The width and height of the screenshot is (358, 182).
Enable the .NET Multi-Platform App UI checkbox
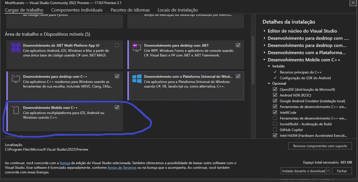point(117,45)
